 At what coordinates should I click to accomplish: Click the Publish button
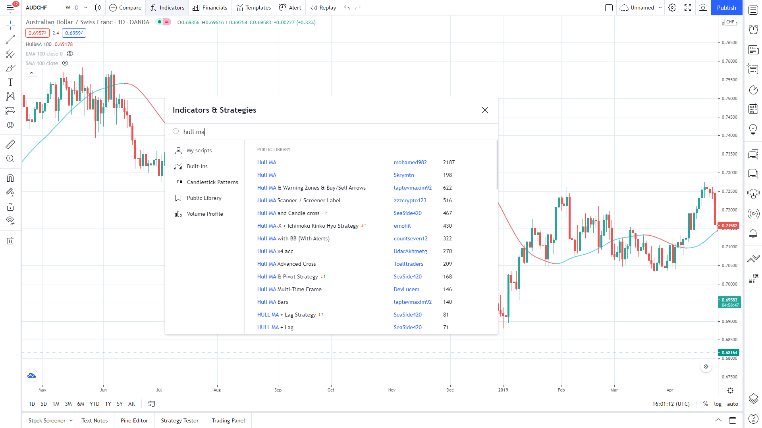pos(726,8)
